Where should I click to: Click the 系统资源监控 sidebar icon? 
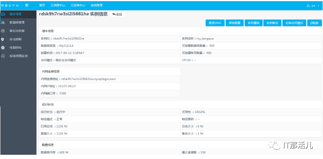[3, 56]
